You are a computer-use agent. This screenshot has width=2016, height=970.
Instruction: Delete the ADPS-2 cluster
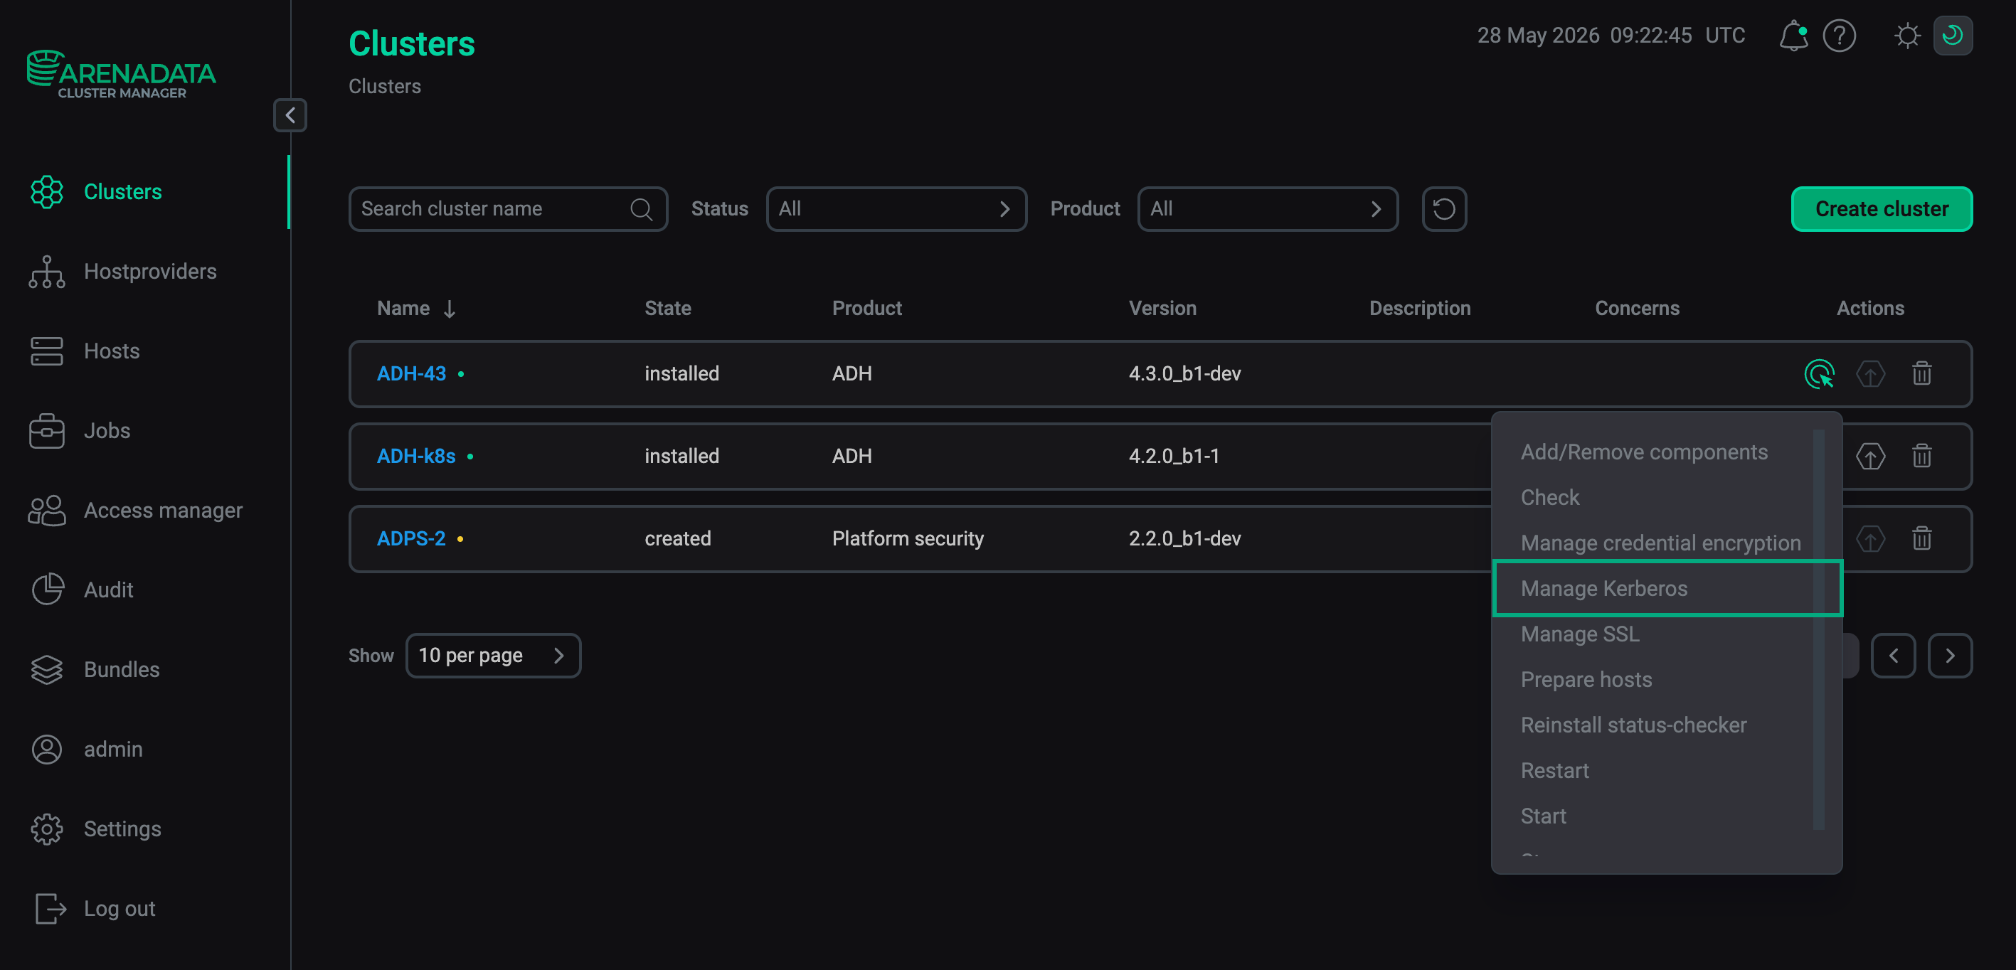[1922, 539]
